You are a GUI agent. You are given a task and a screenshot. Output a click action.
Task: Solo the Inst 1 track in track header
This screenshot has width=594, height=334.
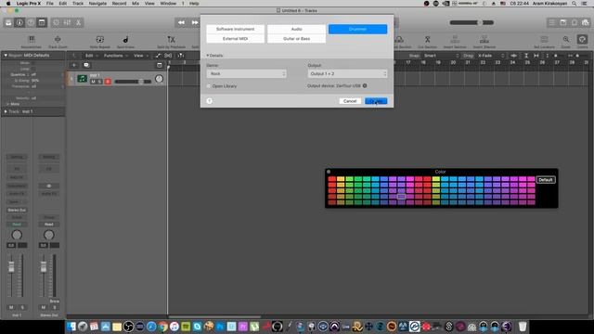click(100, 82)
